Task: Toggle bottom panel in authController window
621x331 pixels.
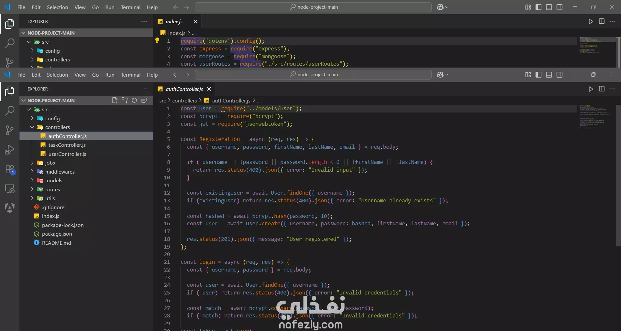Action: point(549,75)
